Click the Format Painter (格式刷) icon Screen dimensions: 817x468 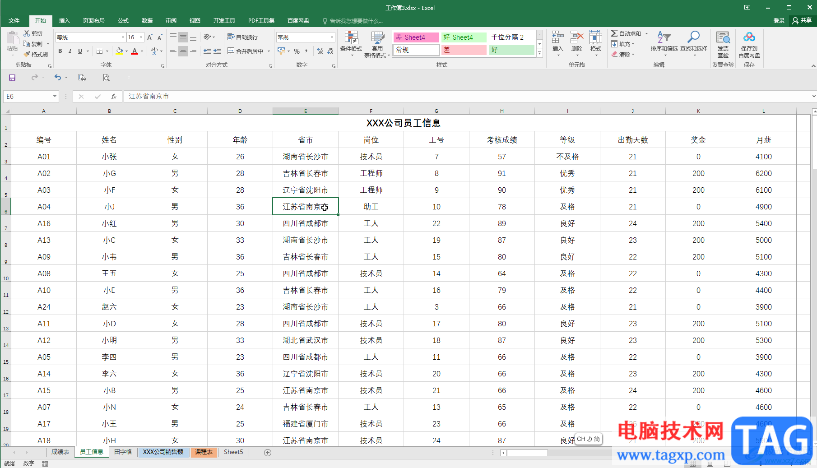[x=28, y=54]
